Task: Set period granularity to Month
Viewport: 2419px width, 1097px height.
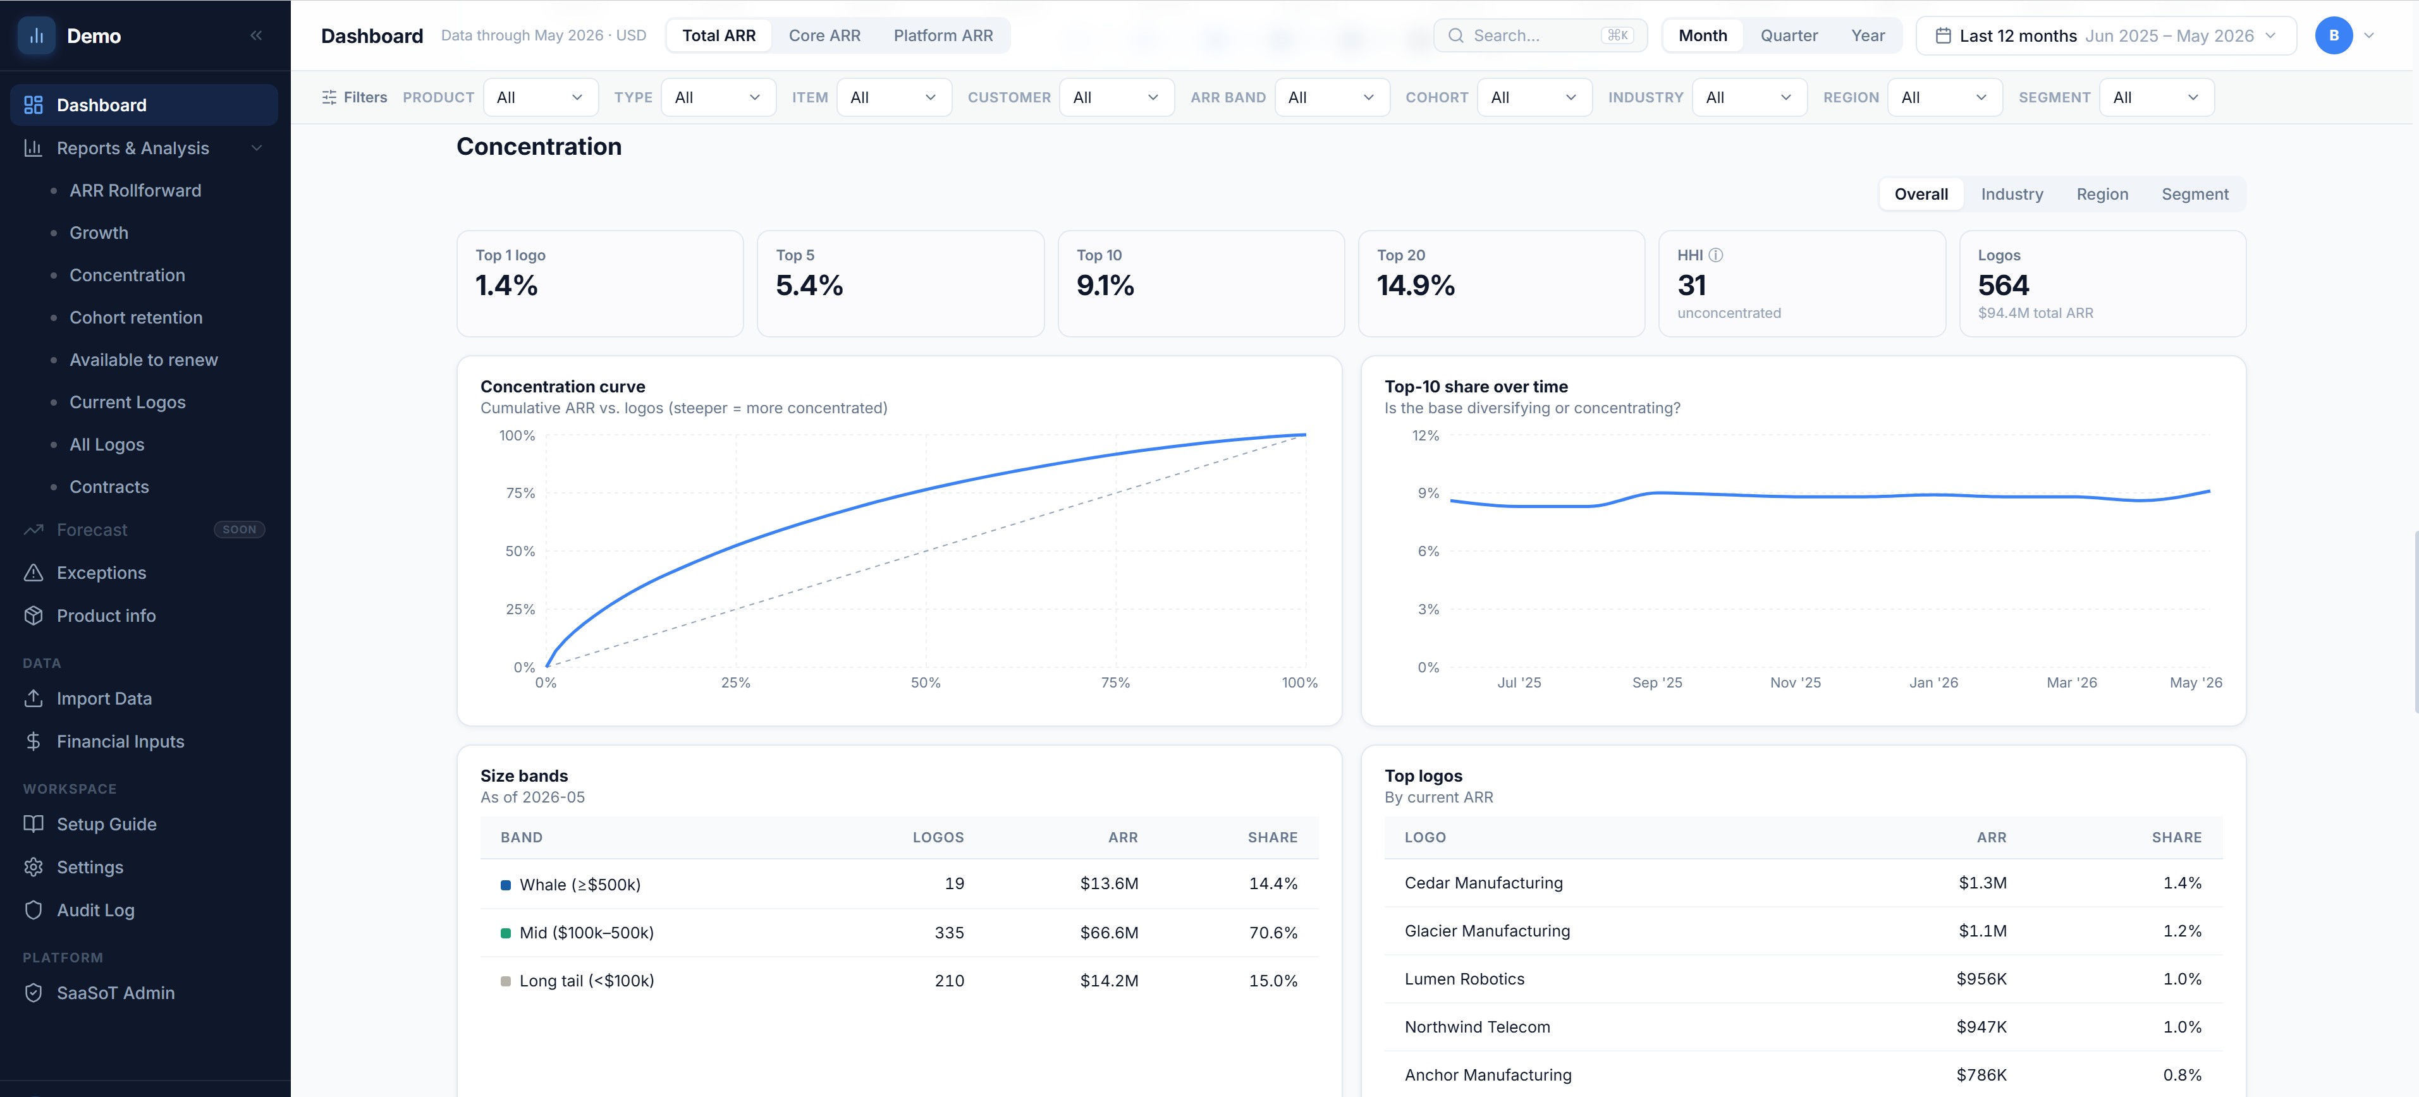Action: click(1703, 35)
